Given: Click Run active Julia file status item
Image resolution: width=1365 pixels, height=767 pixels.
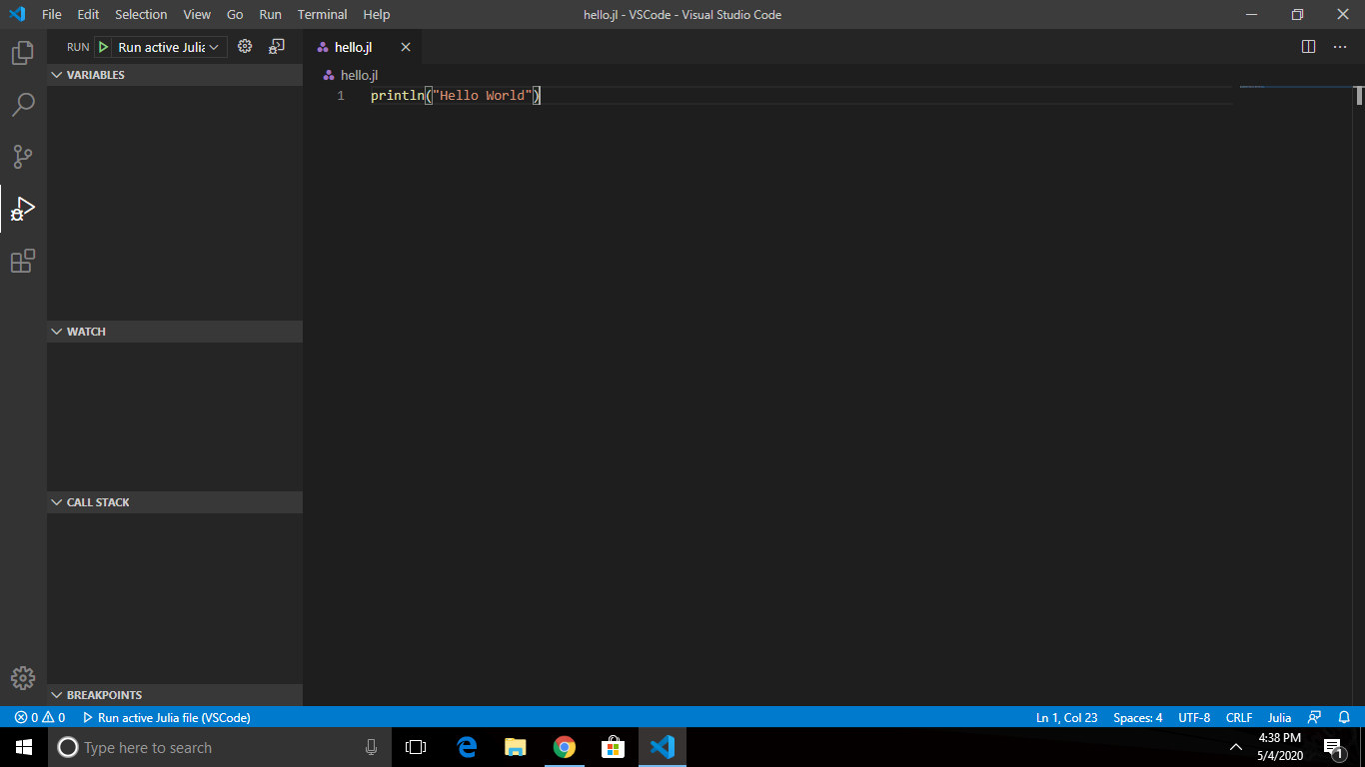Looking at the screenshot, I should tap(166, 717).
